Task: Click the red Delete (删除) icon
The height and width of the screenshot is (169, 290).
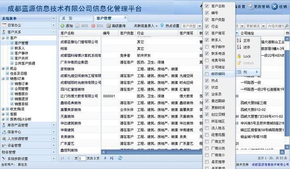Action: [93, 26]
